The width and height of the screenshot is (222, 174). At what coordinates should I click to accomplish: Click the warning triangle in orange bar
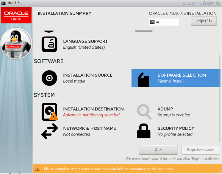37,169
